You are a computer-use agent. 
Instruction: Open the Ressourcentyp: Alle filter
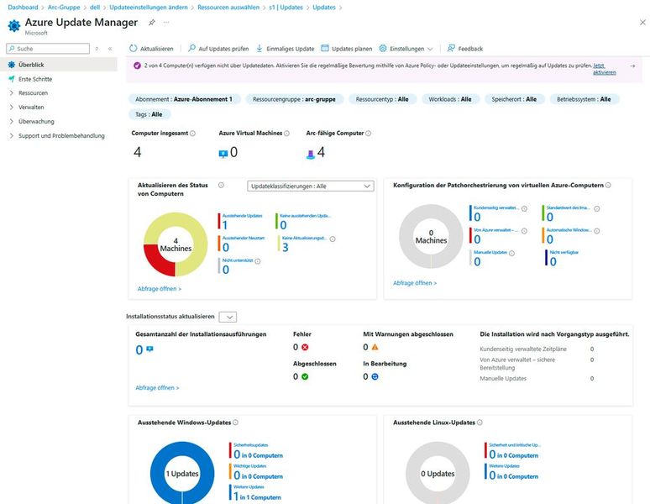pos(382,99)
